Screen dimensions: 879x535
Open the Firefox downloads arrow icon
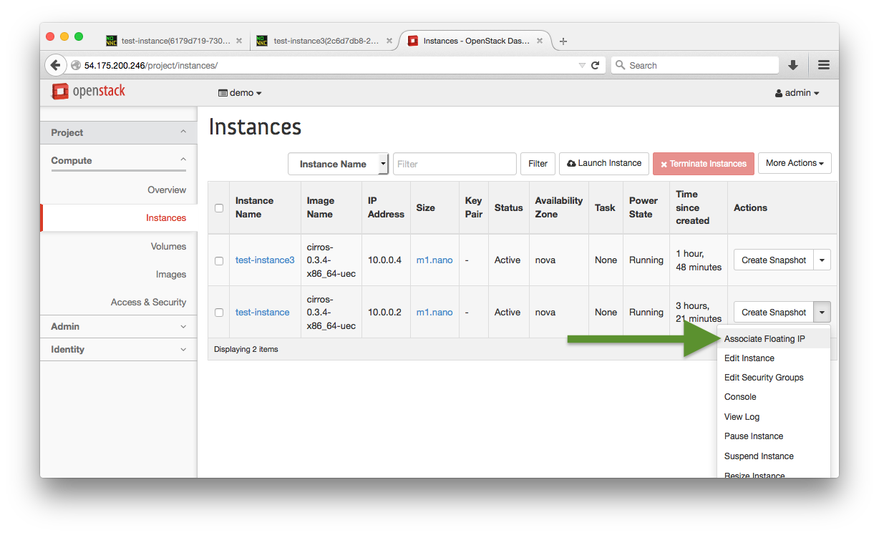tap(792, 65)
